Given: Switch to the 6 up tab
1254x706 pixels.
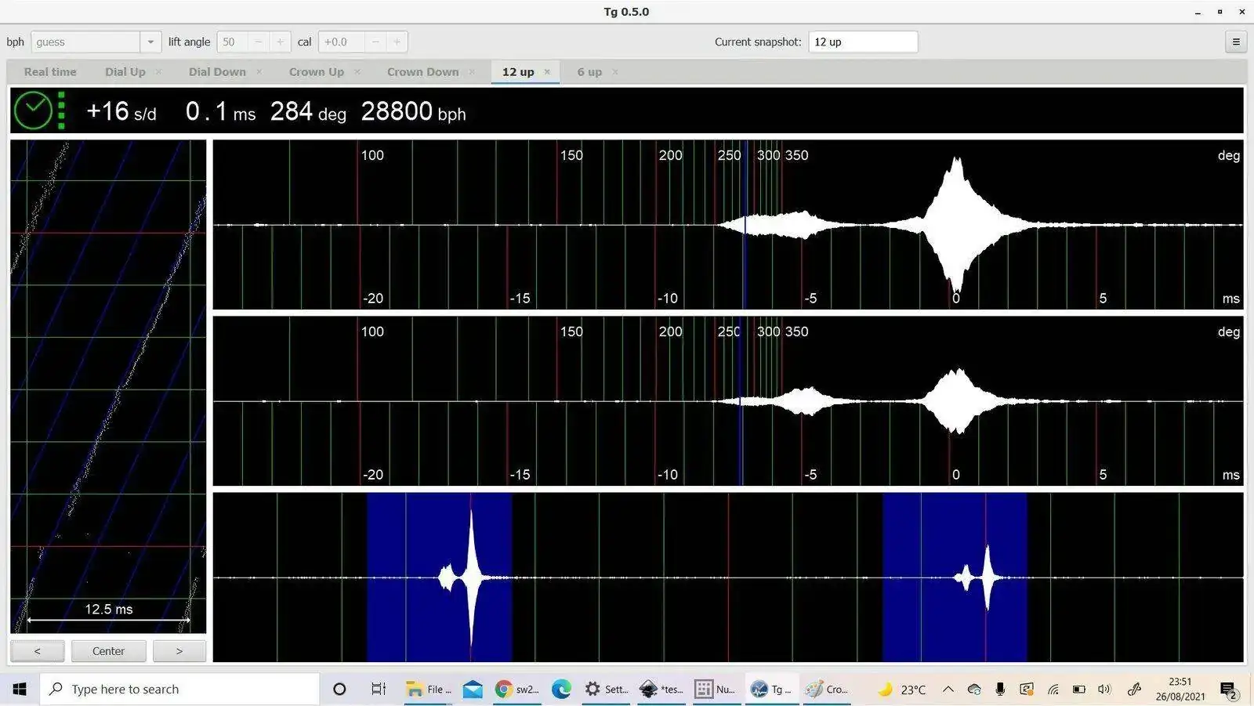Looking at the screenshot, I should [x=589, y=72].
